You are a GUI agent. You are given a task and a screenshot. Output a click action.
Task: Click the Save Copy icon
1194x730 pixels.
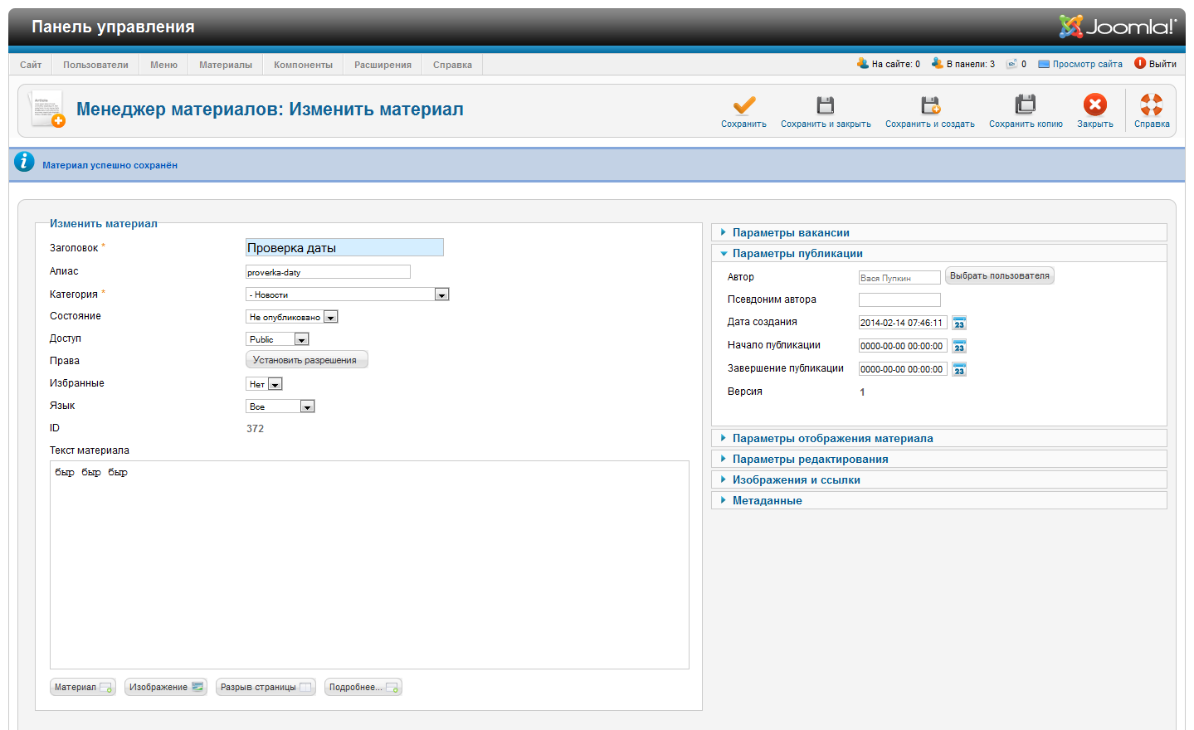point(1026,105)
